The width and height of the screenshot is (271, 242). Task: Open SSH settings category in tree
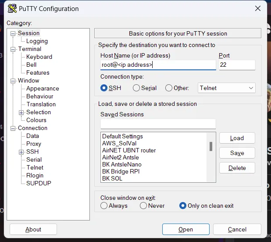click(x=32, y=152)
